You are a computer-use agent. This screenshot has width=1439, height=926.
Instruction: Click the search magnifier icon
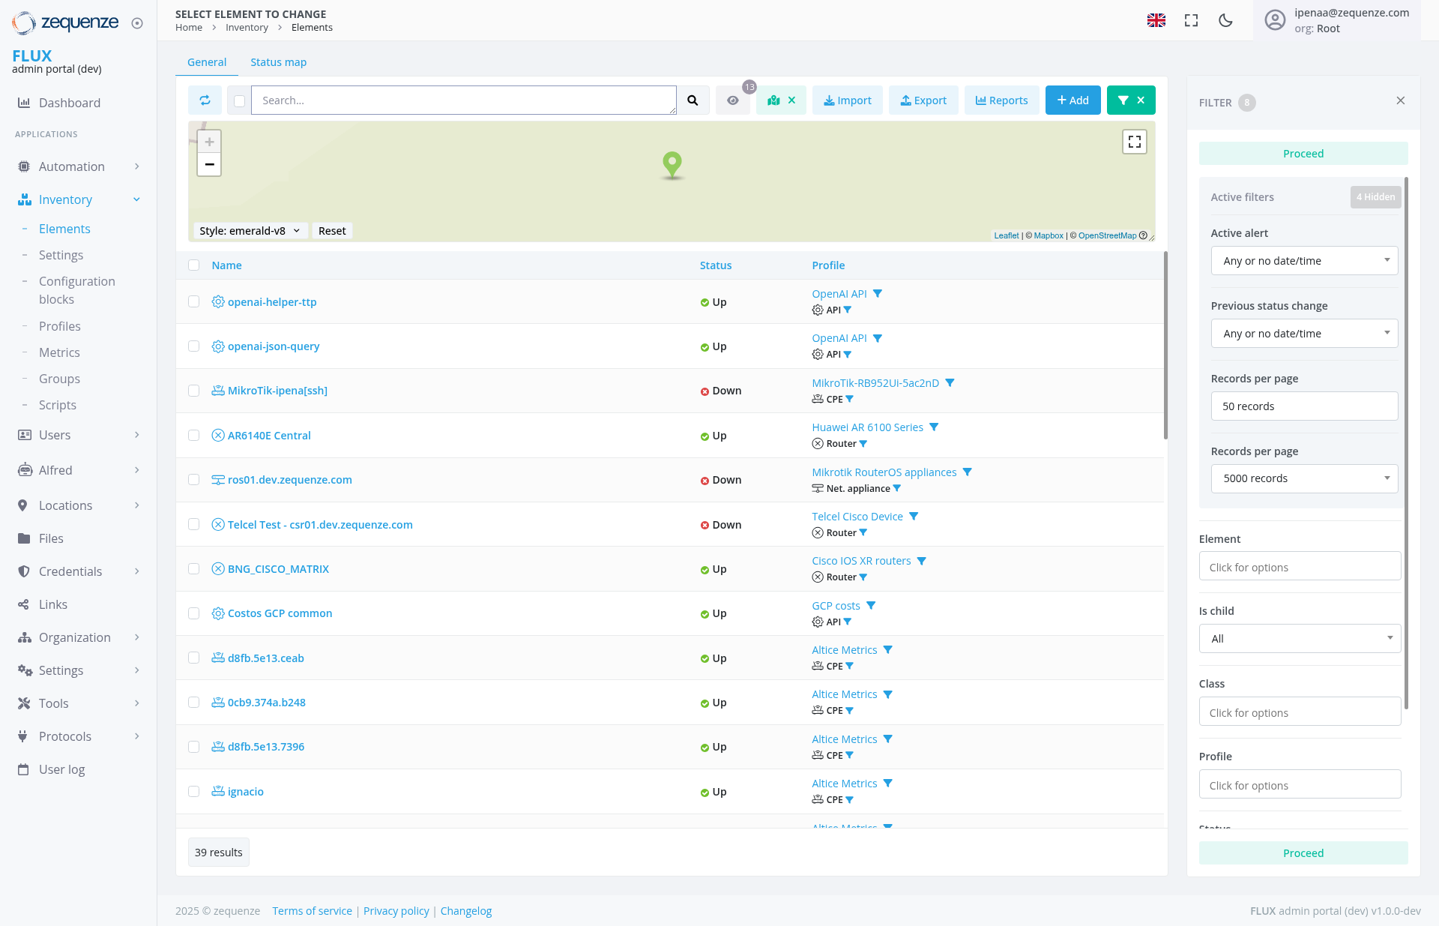pyautogui.click(x=693, y=100)
